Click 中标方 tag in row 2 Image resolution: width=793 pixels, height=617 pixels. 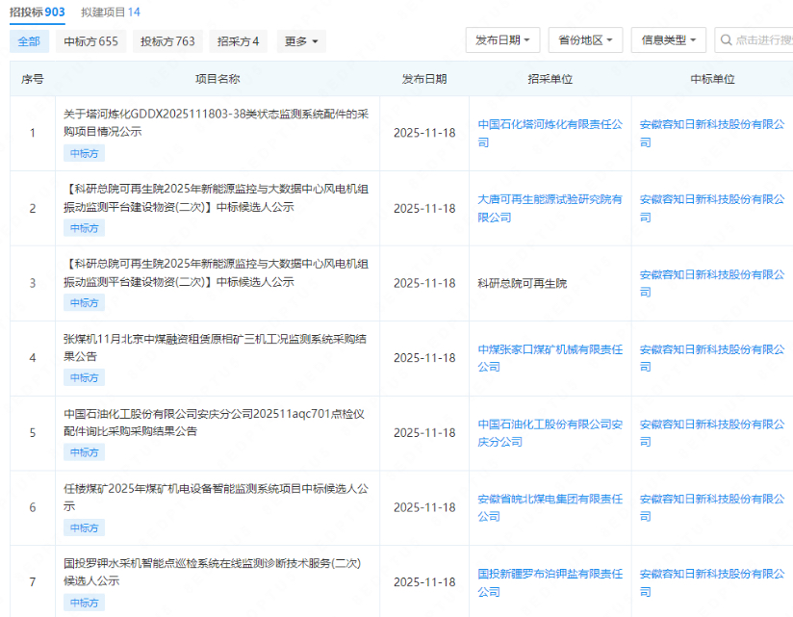[84, 228]
